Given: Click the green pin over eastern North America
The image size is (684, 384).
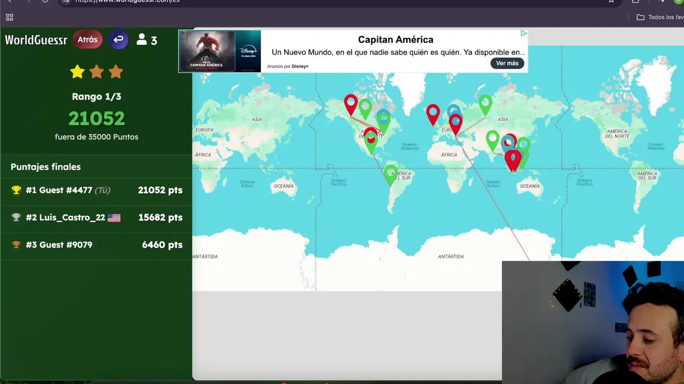Looking at the screenshot, I should click(384, 124).
